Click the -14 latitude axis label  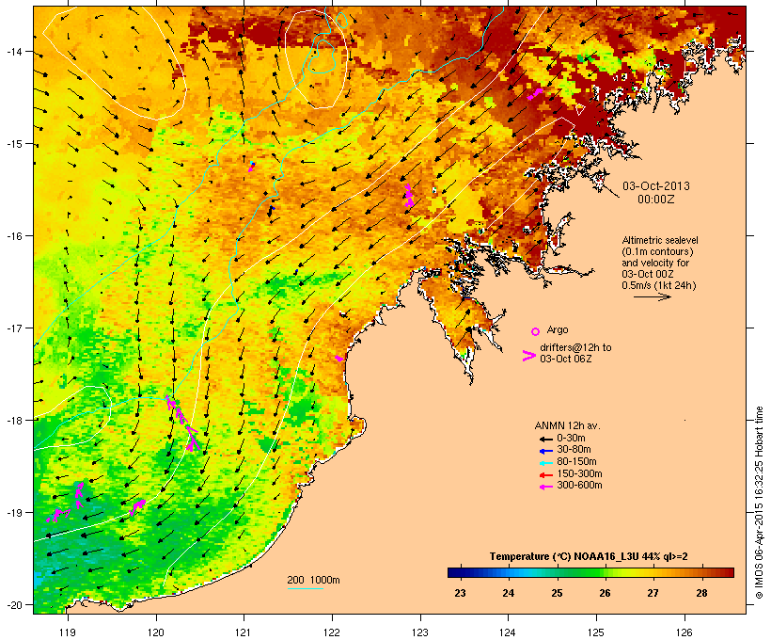tap(13, 51)
